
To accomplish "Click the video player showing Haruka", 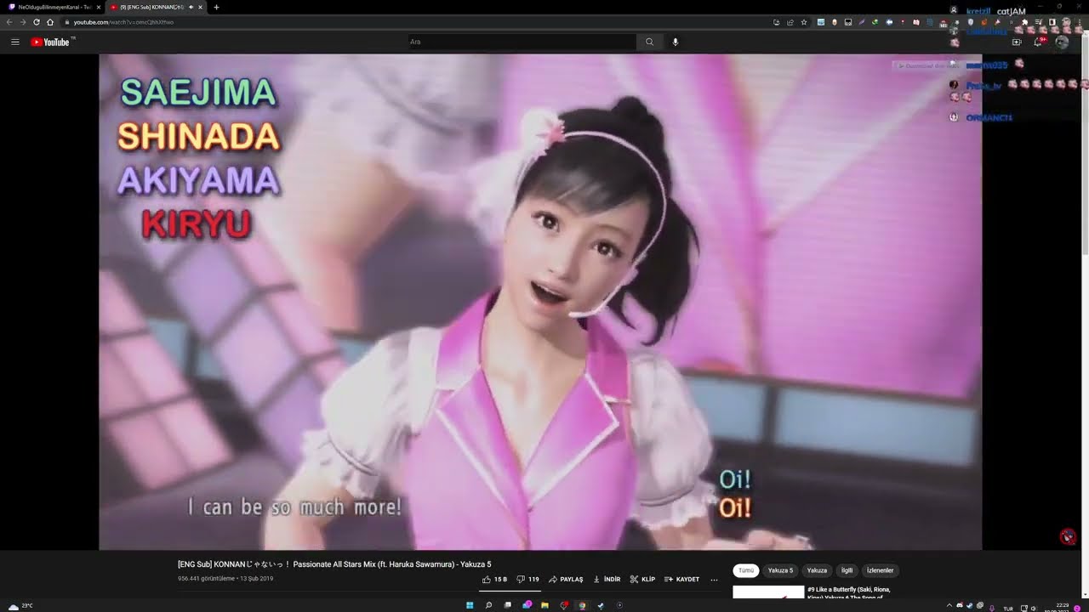I will point(540,302).
